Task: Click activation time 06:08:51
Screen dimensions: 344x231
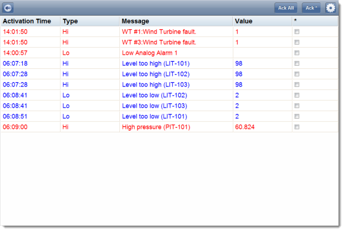Action: (x=15, y=116)
